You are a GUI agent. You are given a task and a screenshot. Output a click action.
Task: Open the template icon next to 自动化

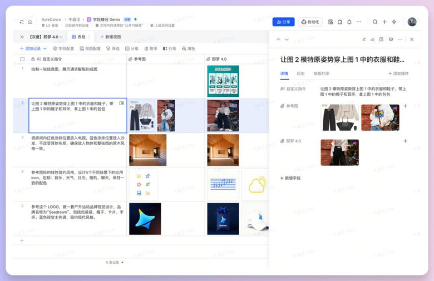(x=331, y=22)
